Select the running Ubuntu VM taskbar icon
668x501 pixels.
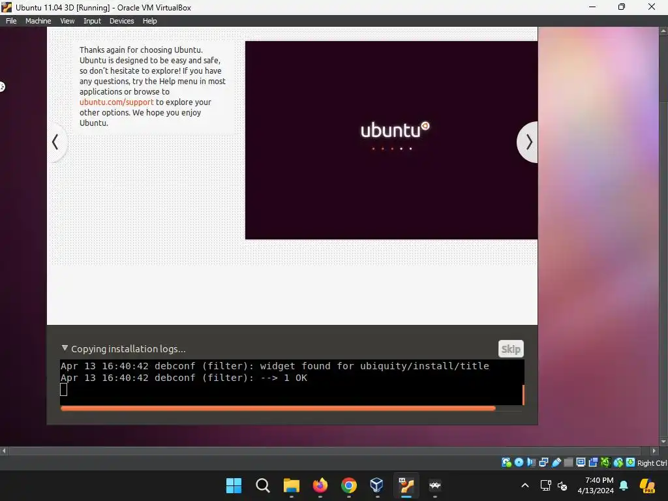pyautogui.click(x=406, y=485)
